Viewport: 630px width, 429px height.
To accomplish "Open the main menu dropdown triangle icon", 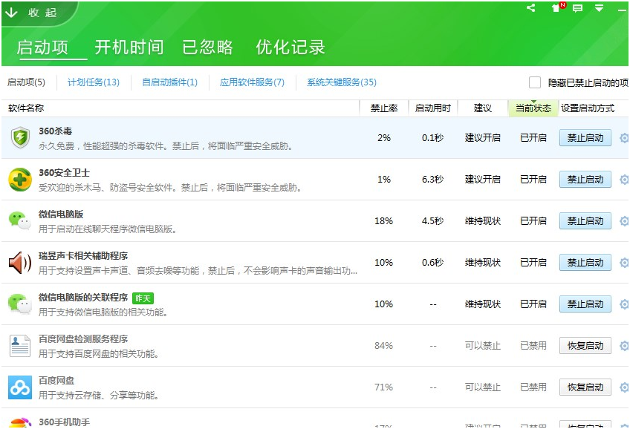I will point(599,8).
